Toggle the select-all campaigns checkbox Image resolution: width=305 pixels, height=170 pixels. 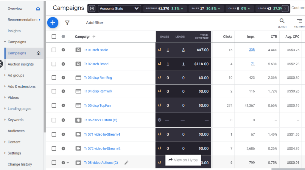pyautogui.click(x=54, y=36)
